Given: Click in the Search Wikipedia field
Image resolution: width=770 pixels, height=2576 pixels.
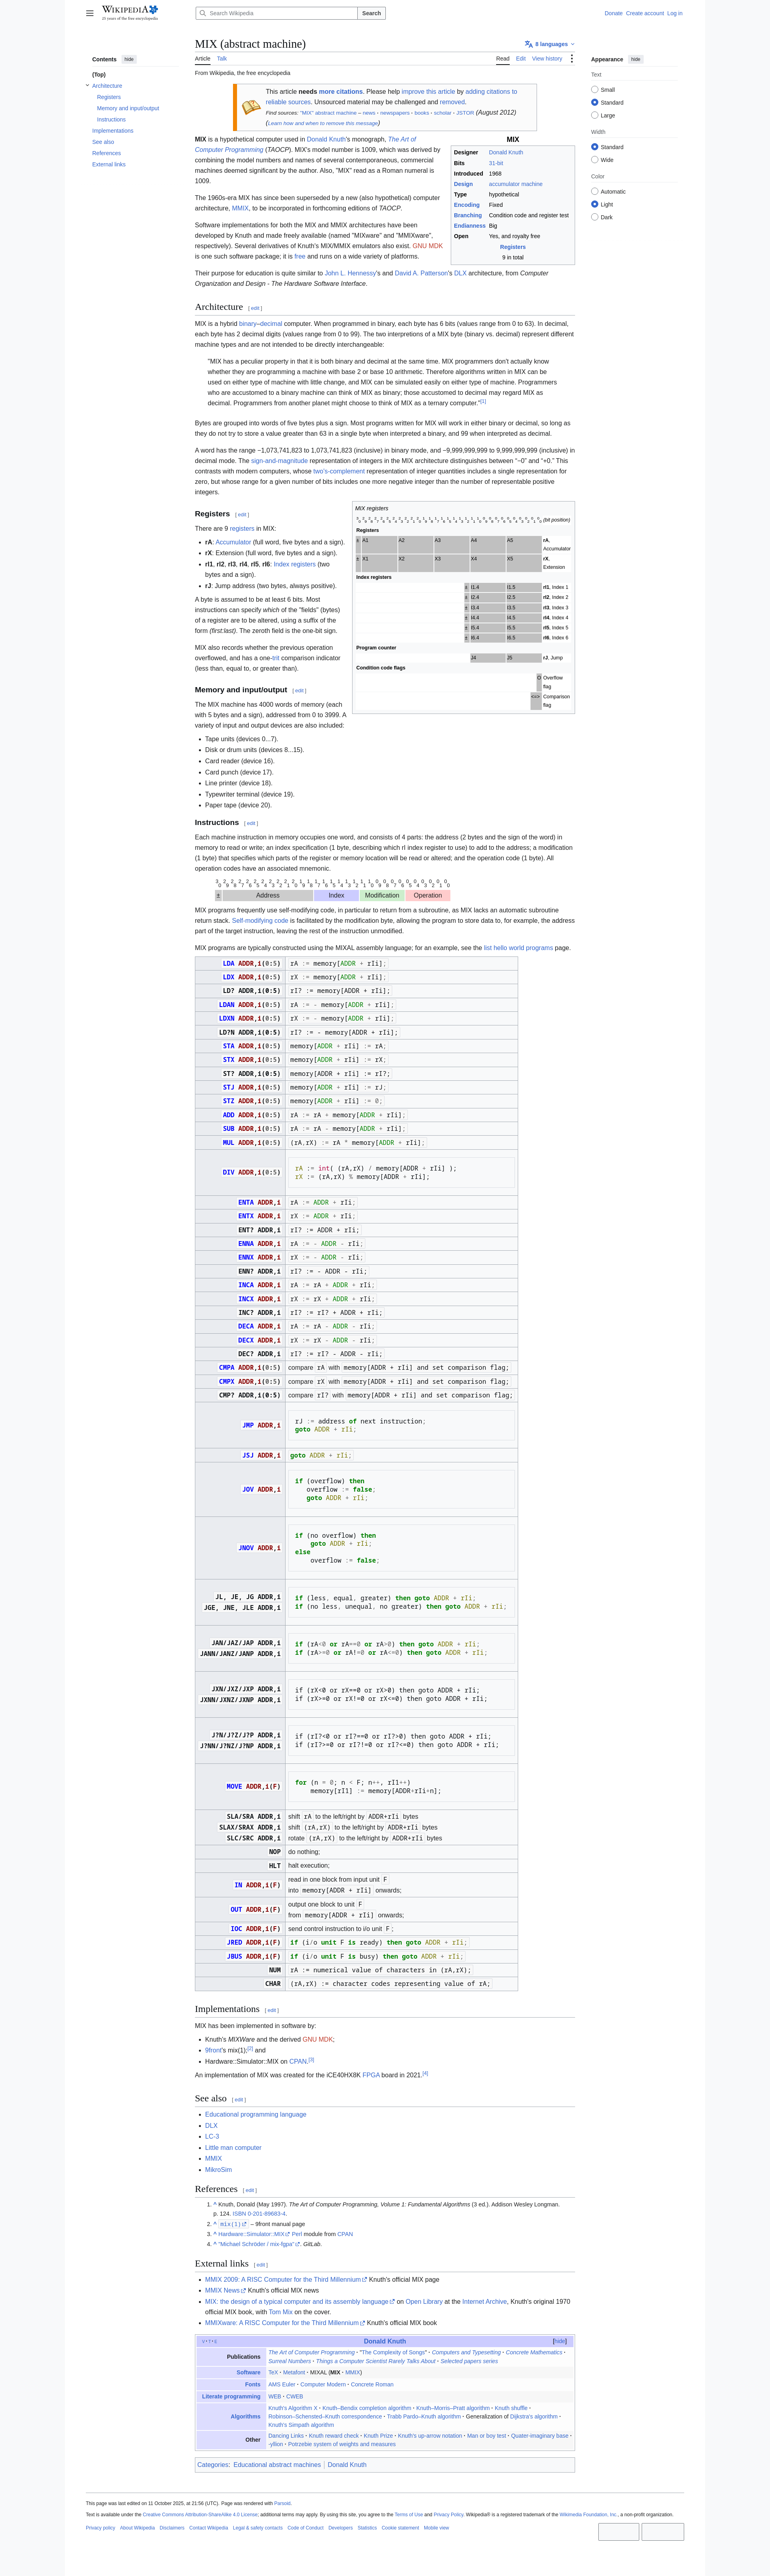Looking at the screenshot, I should click(276, 13).
